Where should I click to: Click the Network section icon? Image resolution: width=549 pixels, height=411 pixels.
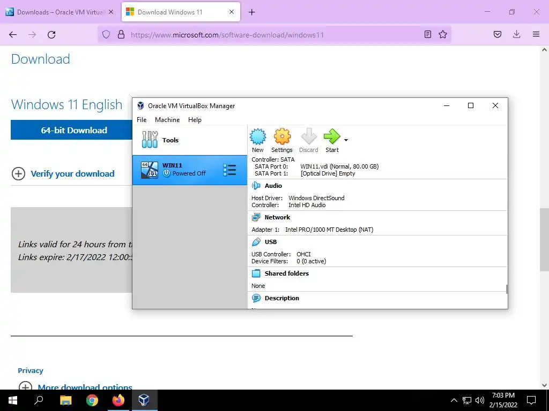pyautogui.click(x=256, y=217)
